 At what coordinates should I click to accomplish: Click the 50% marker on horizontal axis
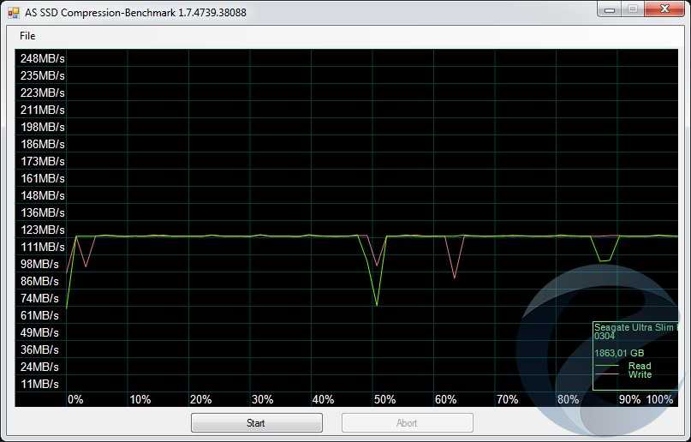[384, 399]
